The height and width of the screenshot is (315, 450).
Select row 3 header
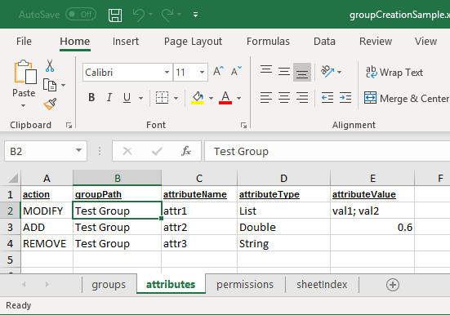coord(11,227)
